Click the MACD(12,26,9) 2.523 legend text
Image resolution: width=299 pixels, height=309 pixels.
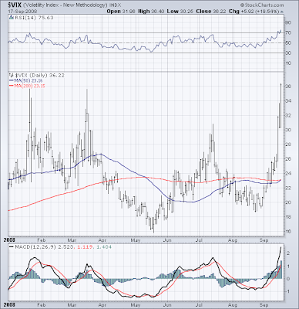(44, 247)
